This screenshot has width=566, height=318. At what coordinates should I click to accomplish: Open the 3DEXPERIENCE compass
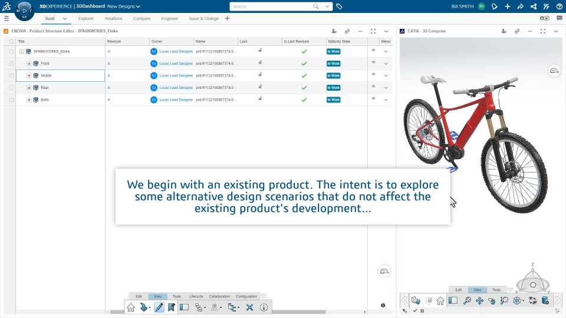coord(24,11)
